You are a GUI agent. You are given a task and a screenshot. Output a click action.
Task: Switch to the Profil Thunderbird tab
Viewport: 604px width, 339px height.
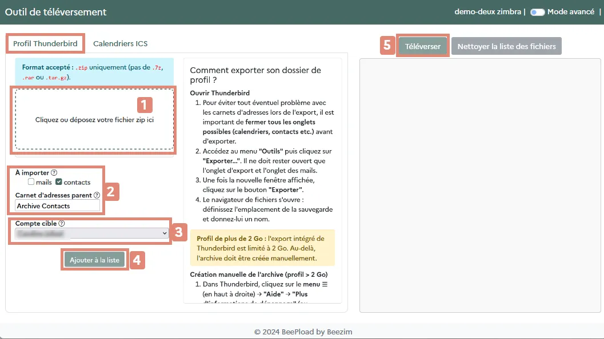45,43
